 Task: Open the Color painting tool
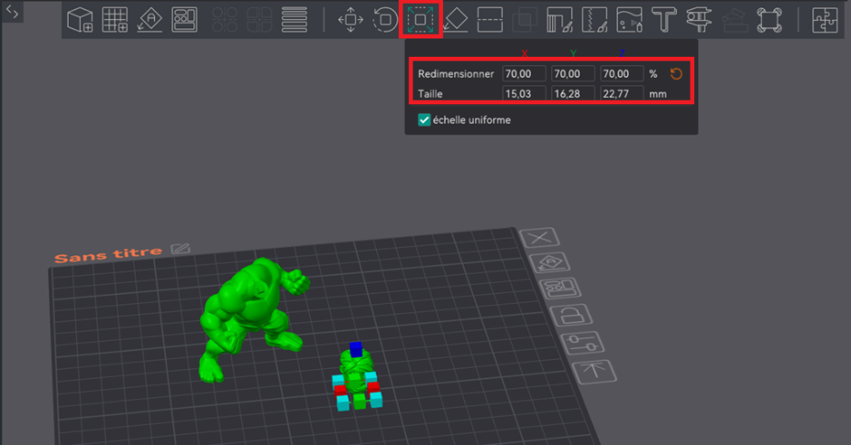tap(630, 19)
